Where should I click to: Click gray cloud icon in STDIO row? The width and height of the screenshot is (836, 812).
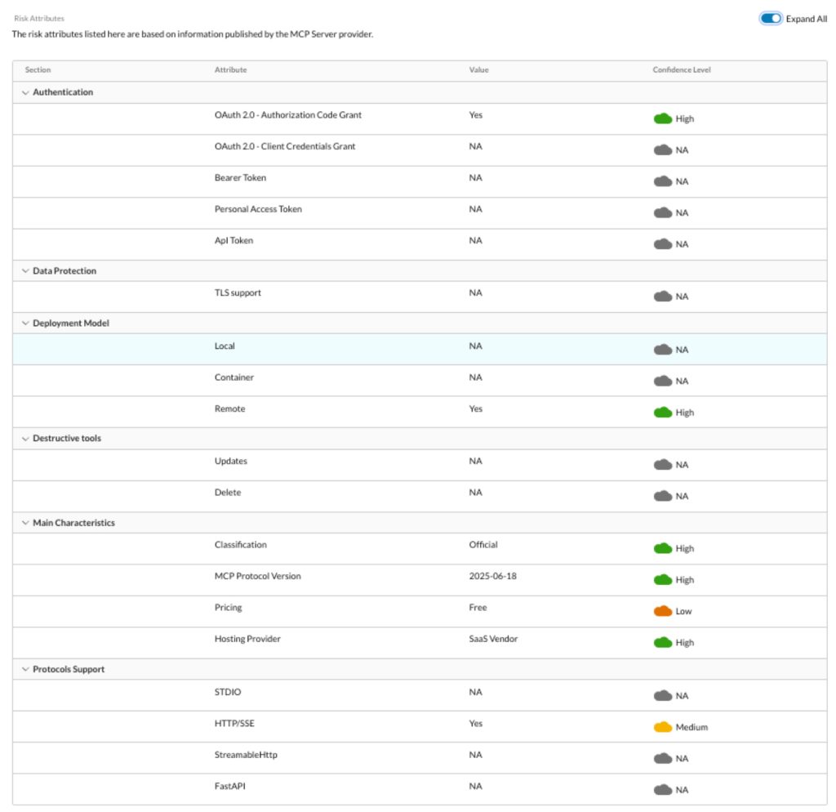pyautogui.click(x=663, y=696)
